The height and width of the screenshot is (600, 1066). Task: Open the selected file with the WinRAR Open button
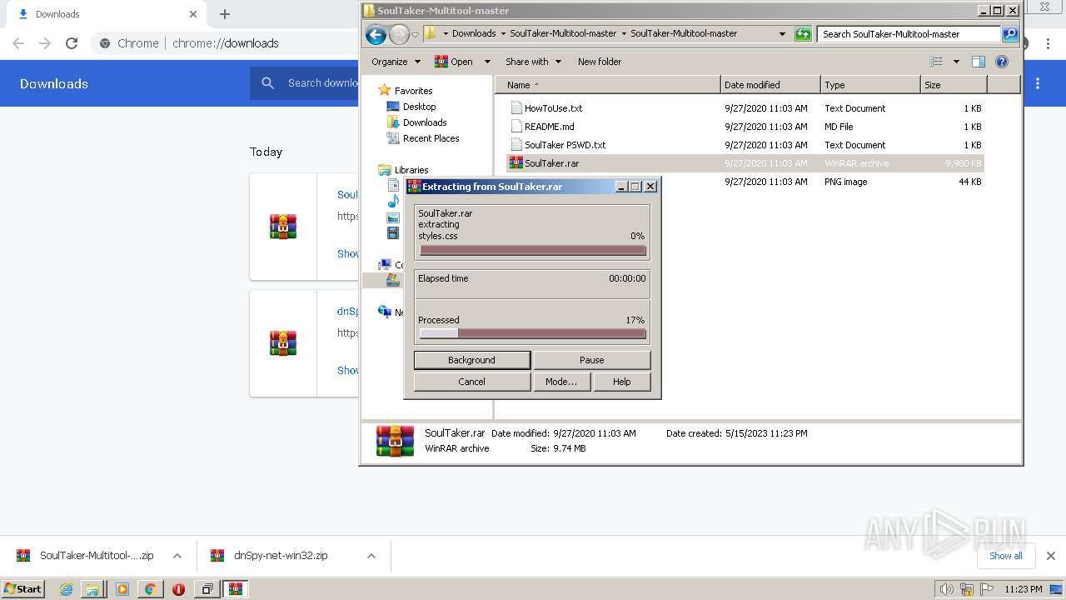coord(454,62)
